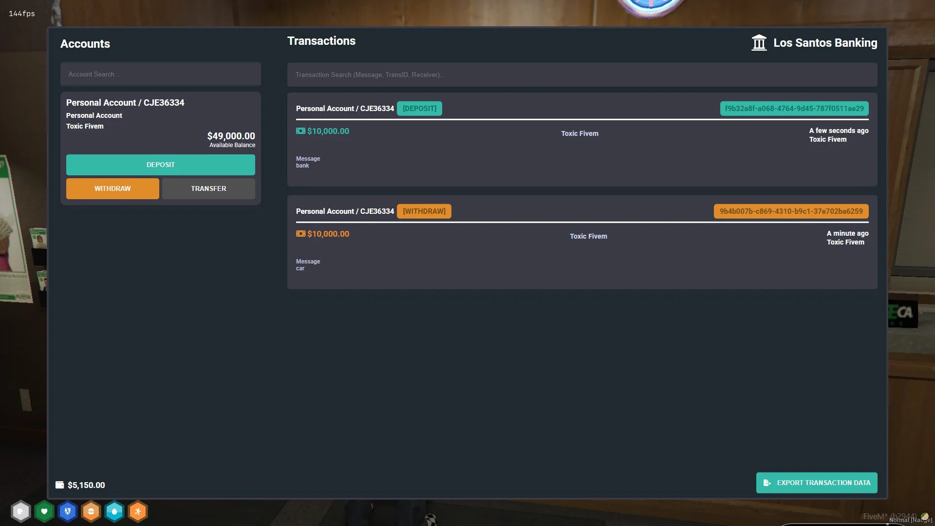Click the deposit transaction ID f9b32a8f tag
The height and width of the screenshot is (526, 935).
coord(794,109)
